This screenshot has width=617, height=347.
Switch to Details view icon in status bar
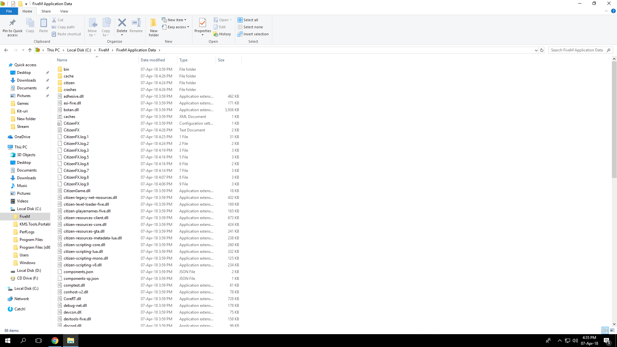[605, 330]
